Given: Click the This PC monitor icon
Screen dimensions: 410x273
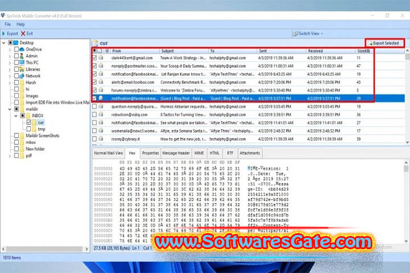Looking at the screenshot, I should click(x=22, y=63).
